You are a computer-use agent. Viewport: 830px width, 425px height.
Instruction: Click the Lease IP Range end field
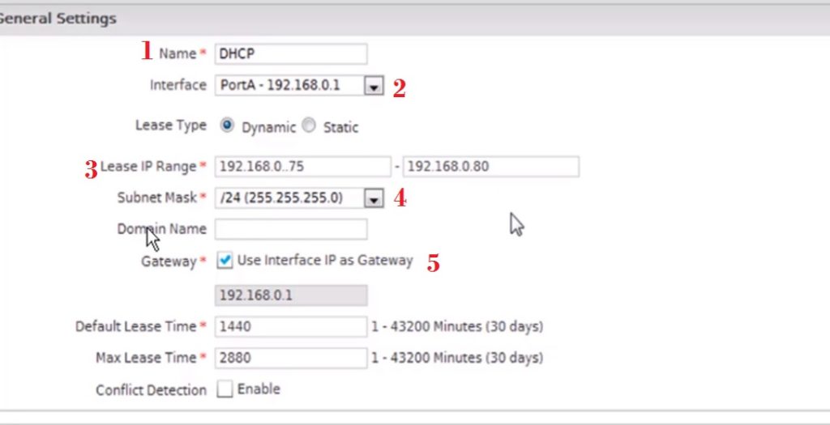tap(490, 167)
